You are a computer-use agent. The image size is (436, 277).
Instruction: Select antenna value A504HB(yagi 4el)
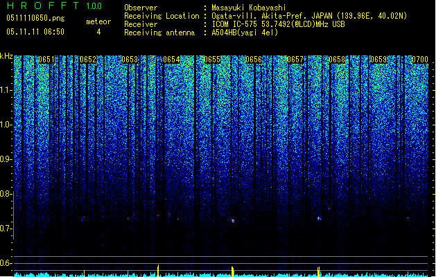(x=245, y=33)
